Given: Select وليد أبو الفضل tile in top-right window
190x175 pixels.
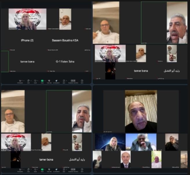Looking at the screenshot, I should click(x=171, y=71).
